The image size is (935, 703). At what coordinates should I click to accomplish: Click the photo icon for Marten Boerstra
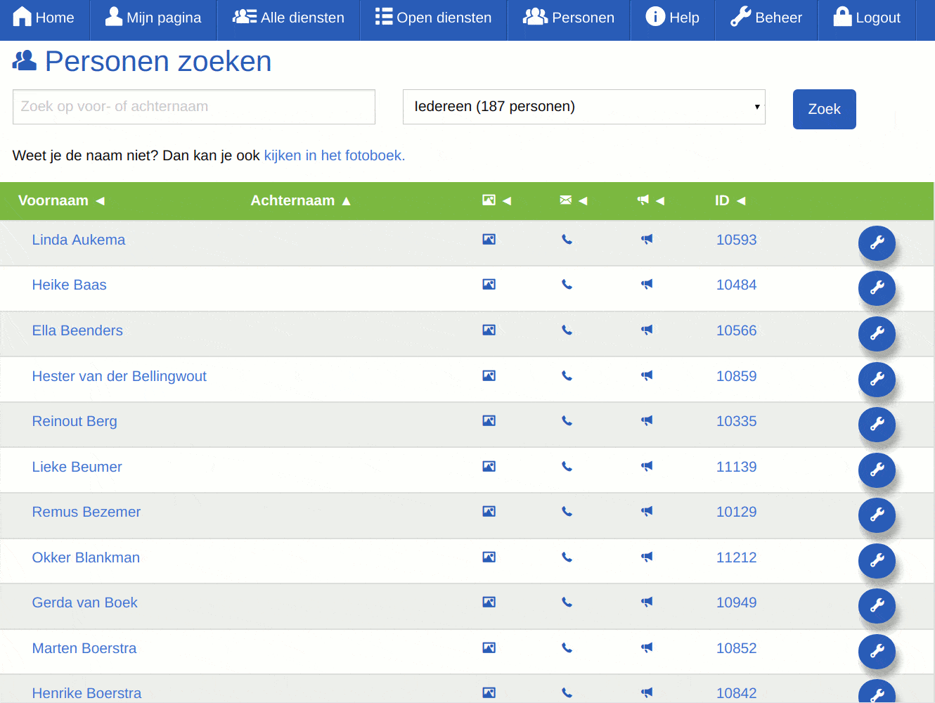(x=489, y=647)
